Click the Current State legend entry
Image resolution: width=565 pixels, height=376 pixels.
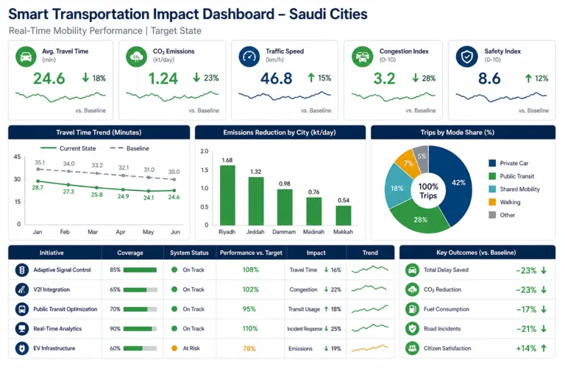coord(68,148)
